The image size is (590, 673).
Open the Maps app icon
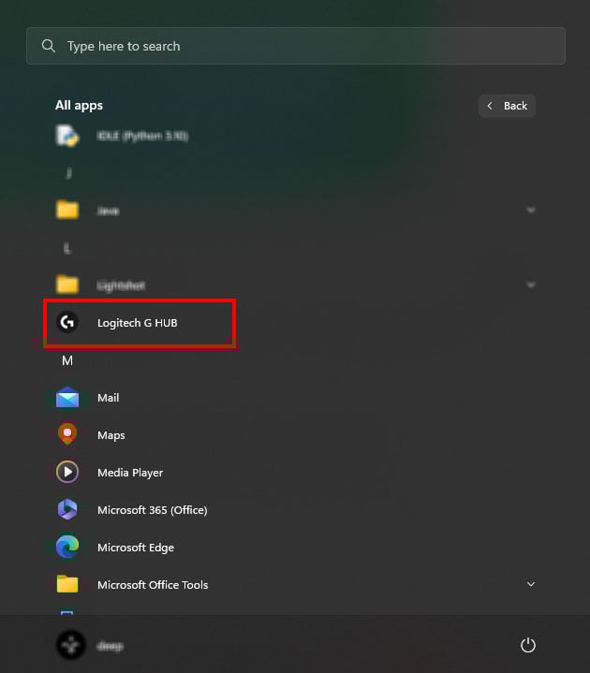[67, 434]
